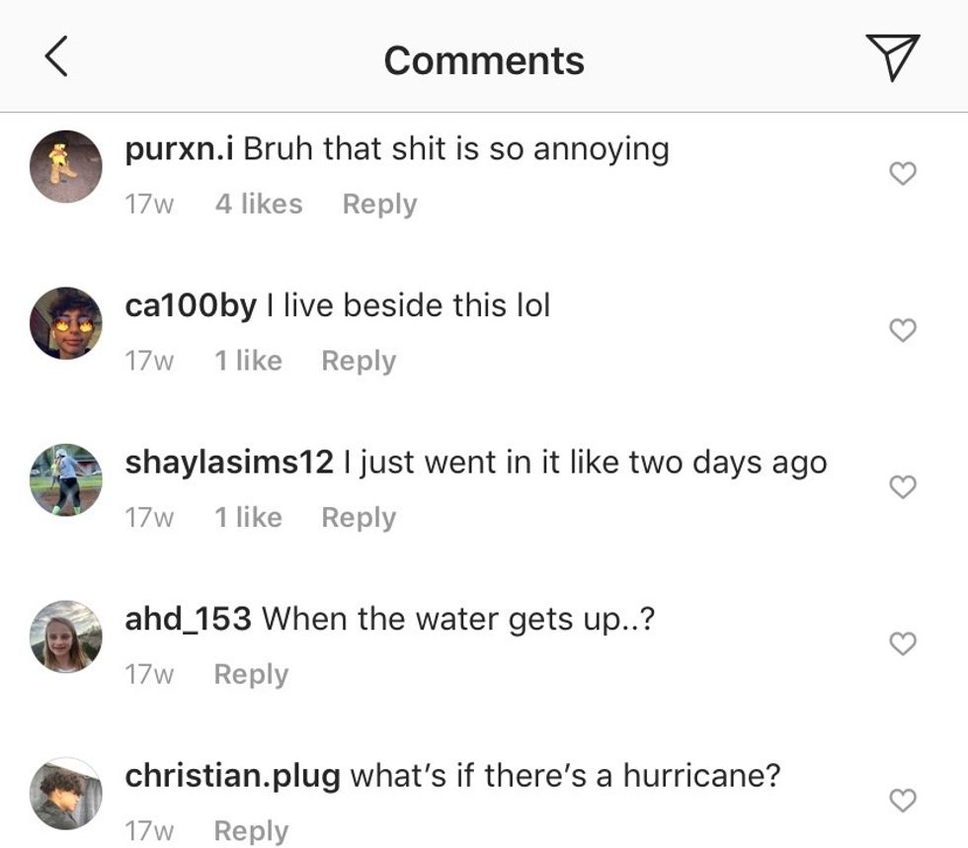Like ahd_153's comment about water
The height and width of the screenshot is (848, 968).
pos(903,643)
